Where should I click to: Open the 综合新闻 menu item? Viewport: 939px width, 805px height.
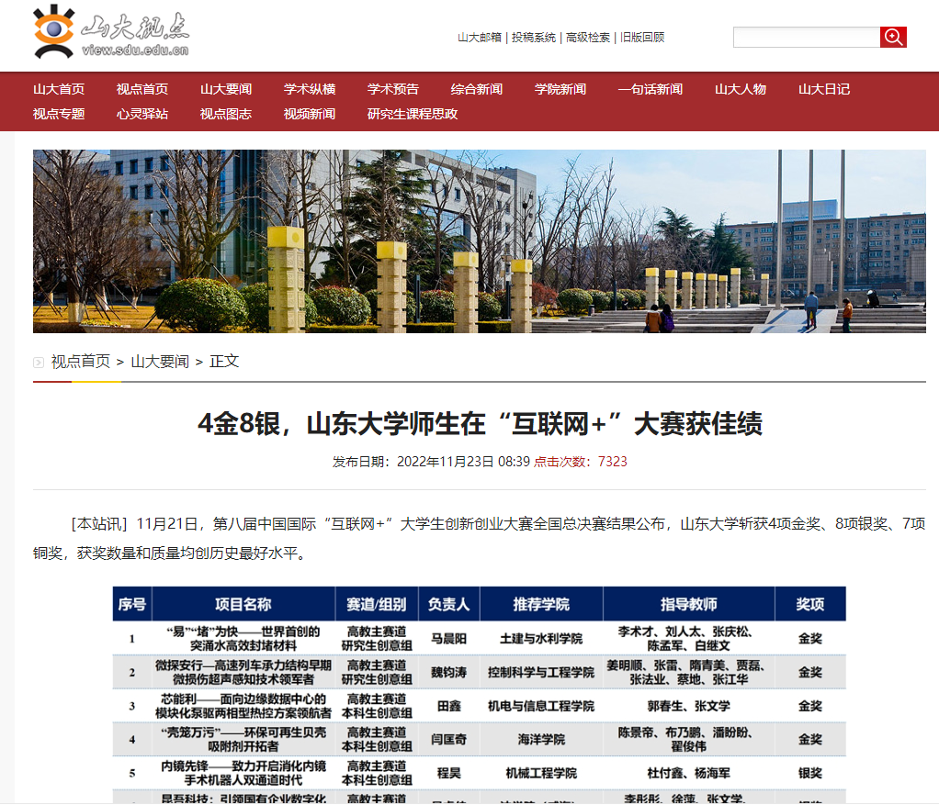[x=477, y=89]
